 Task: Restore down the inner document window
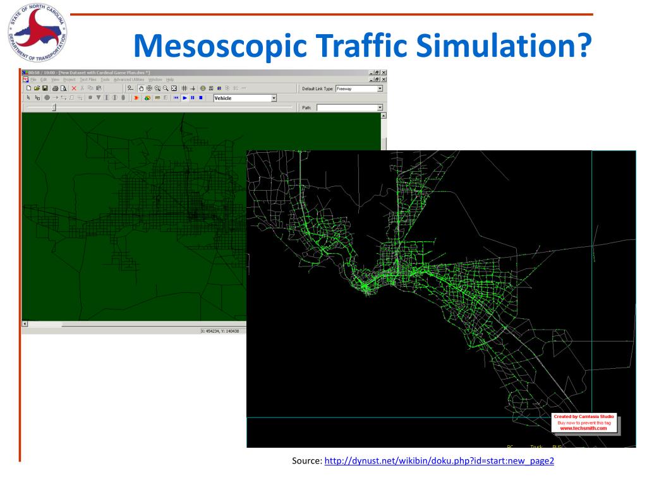[377, 79]
